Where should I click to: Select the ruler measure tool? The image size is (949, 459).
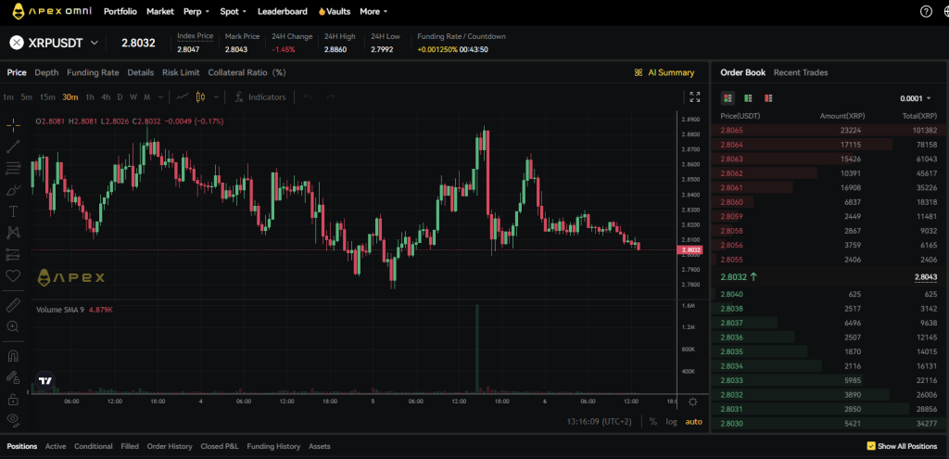click(x=13, y=304)
